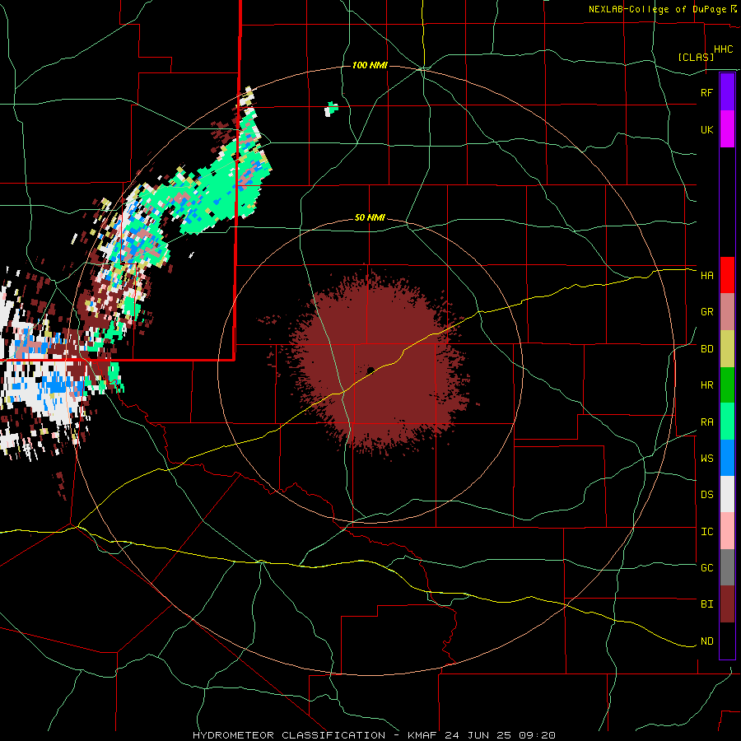
Task: Select the GR legend color block
Action: (727, 312)
